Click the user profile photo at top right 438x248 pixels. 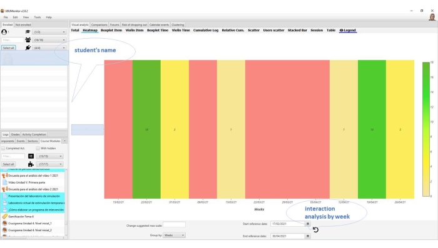[x=432, y=17]
